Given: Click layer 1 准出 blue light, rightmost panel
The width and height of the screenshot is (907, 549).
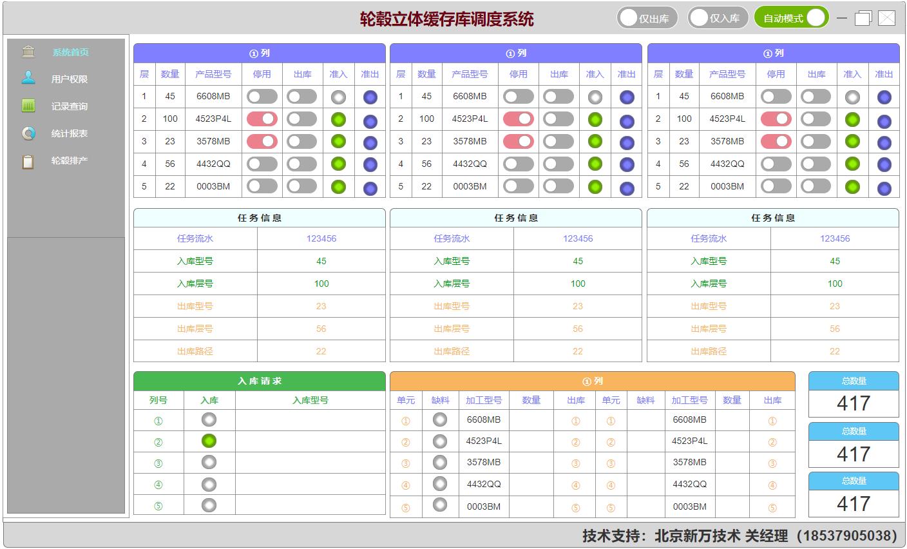Looking at the screenshot, I should pos(884,97).
